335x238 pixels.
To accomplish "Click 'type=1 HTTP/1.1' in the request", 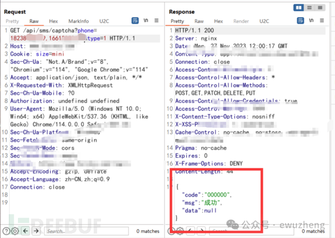I will tap(111, 38).
